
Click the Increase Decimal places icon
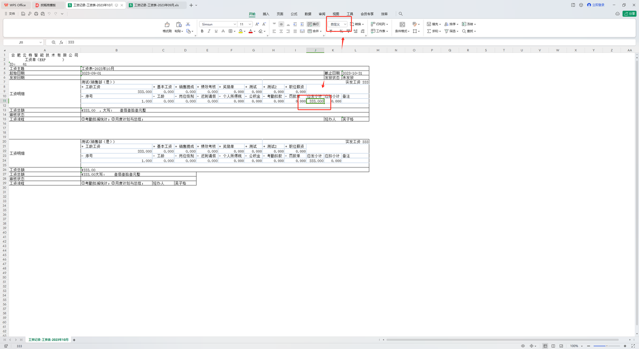[x=355, y=31]
